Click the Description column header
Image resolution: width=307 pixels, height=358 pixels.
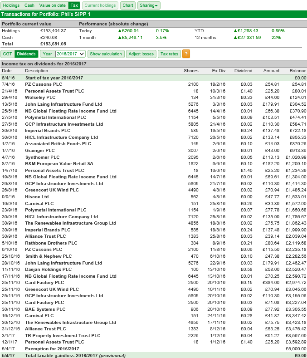tap(37, 70)
